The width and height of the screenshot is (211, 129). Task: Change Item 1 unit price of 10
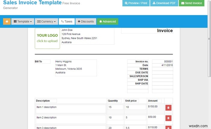[x=136, y=107]
